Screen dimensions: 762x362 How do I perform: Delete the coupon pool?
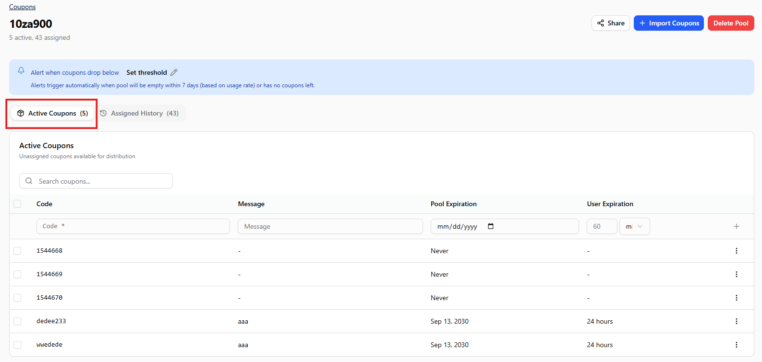click(x=731, y=23)
